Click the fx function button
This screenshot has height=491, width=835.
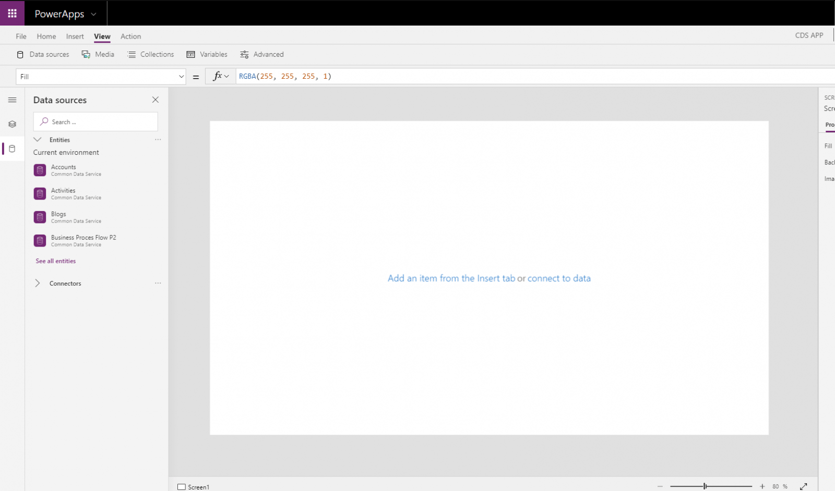pos(221,77)
